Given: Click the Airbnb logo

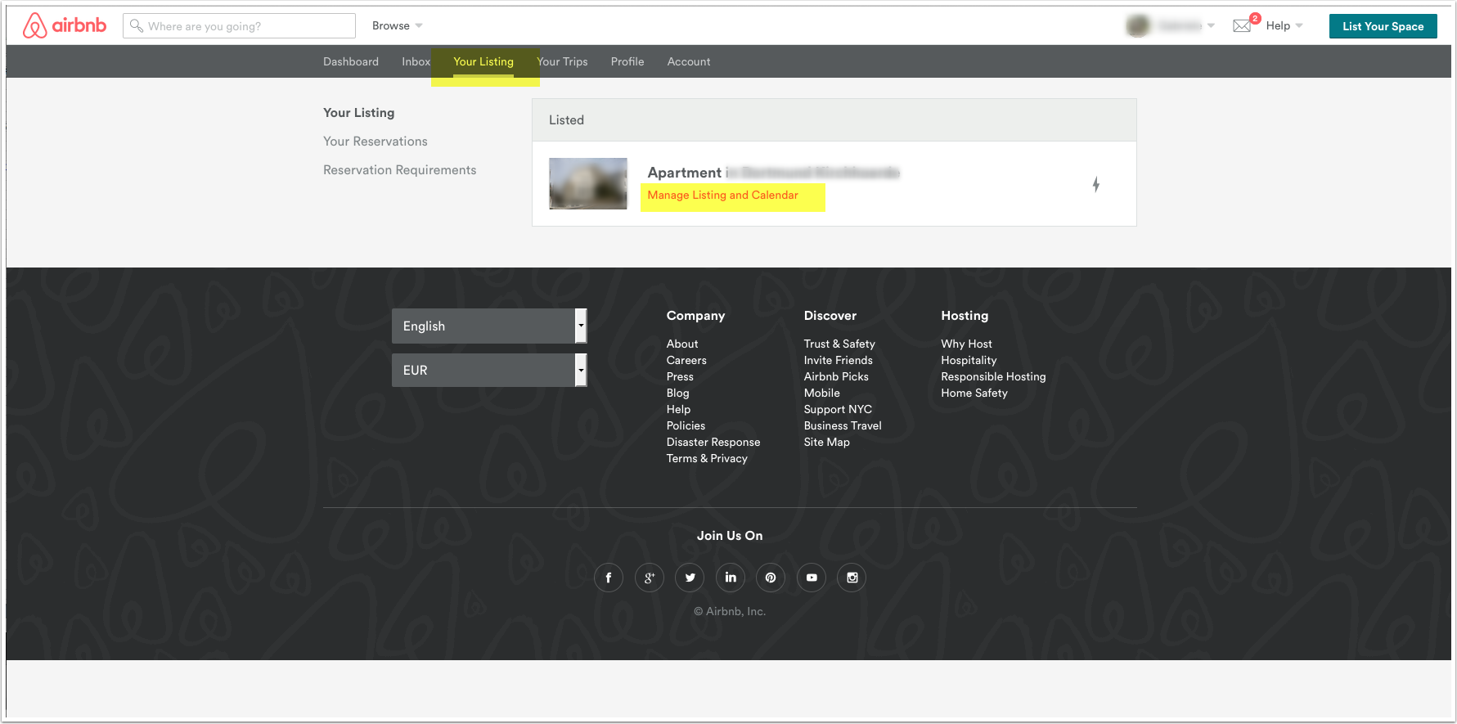Looking at the screenshot, I should click(x=65, y=25).
